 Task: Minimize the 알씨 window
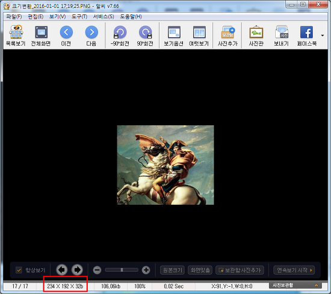click(292, 4)
